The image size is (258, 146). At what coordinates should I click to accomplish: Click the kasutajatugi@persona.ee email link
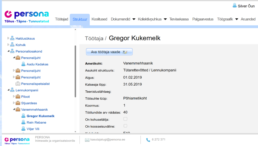click(108, 139)
